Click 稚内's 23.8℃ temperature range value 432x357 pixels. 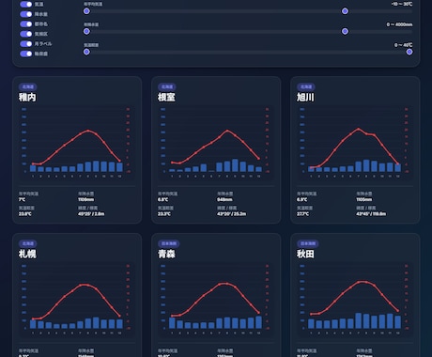click(x=25, y=214)
